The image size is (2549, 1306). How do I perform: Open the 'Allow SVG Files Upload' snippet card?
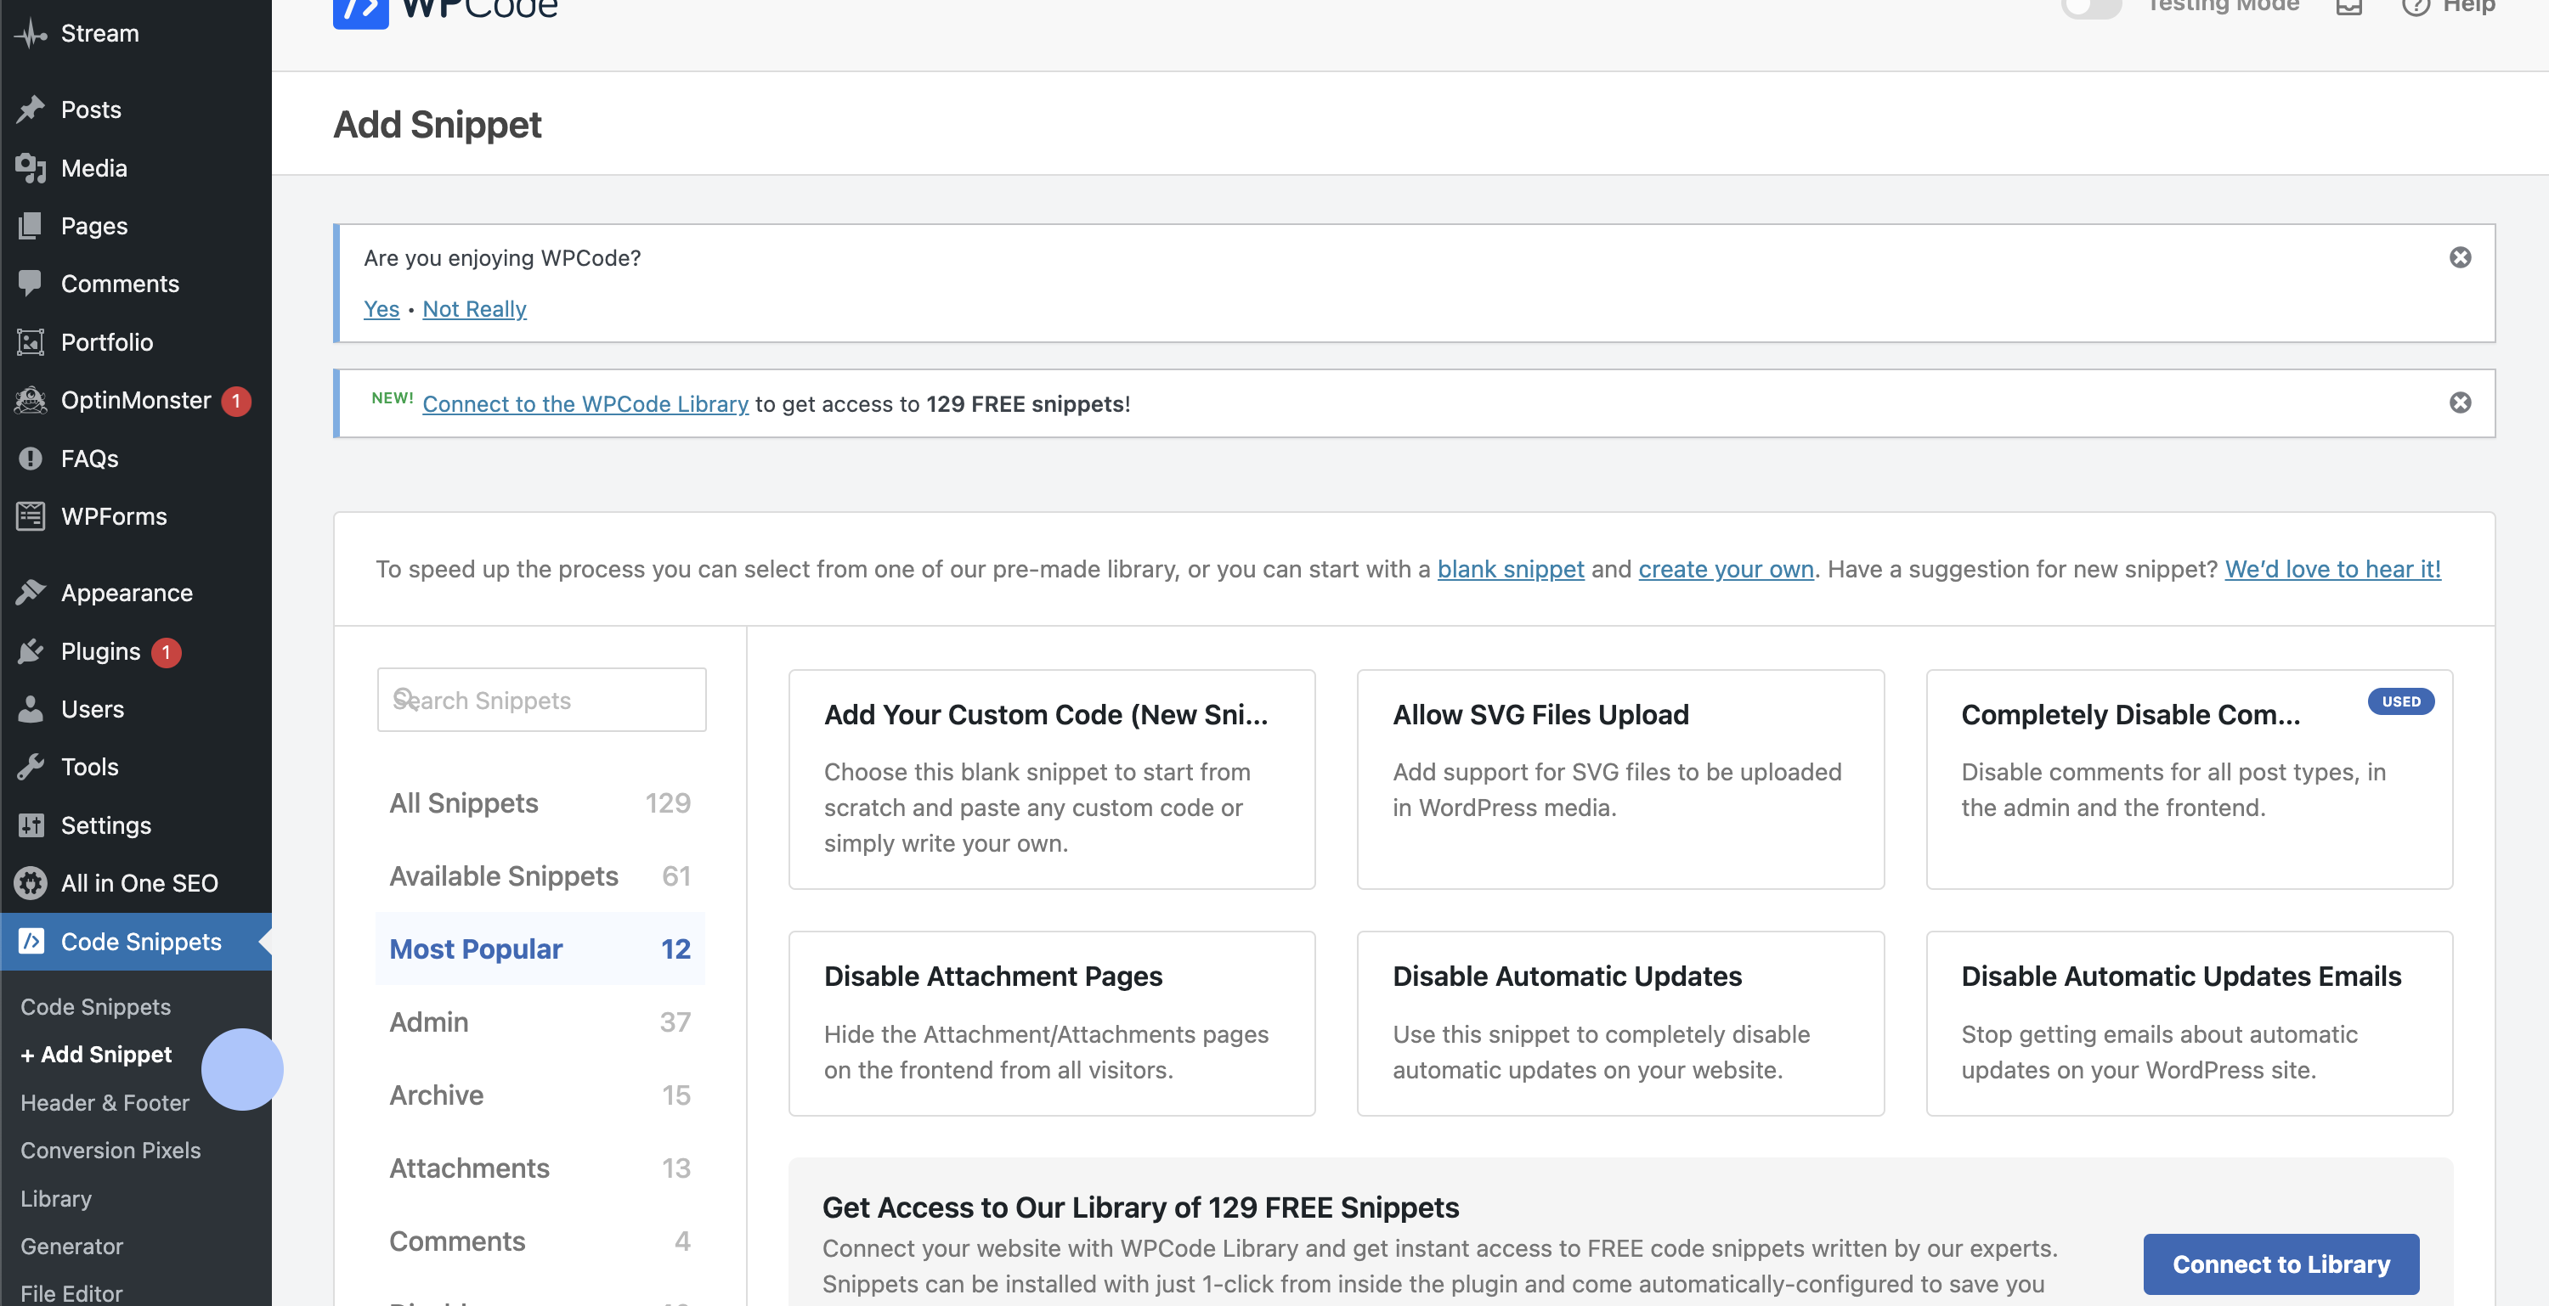click(1619, 779)
